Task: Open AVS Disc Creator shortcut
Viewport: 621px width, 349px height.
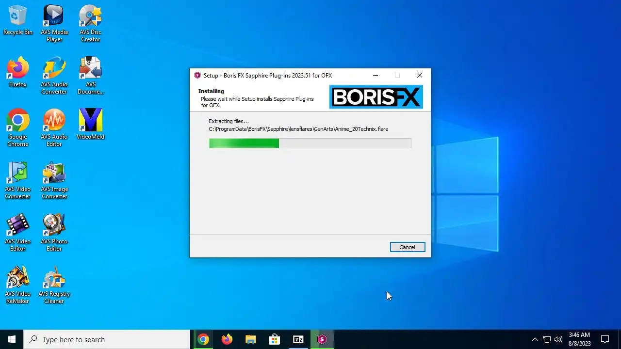Action: [90, 23]
